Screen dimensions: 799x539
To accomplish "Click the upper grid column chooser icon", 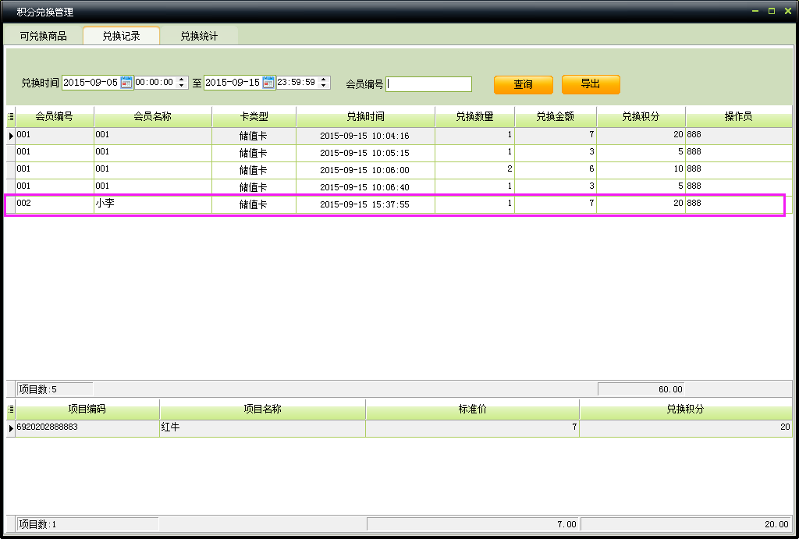I will point(10,117).
